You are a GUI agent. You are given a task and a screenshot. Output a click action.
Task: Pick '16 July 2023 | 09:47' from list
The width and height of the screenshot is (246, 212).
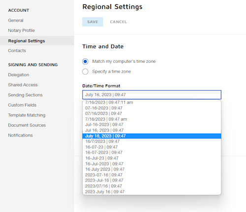pyautogui.click(x=152, y=169)
